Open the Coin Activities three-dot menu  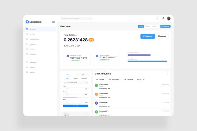pos(168,74)
